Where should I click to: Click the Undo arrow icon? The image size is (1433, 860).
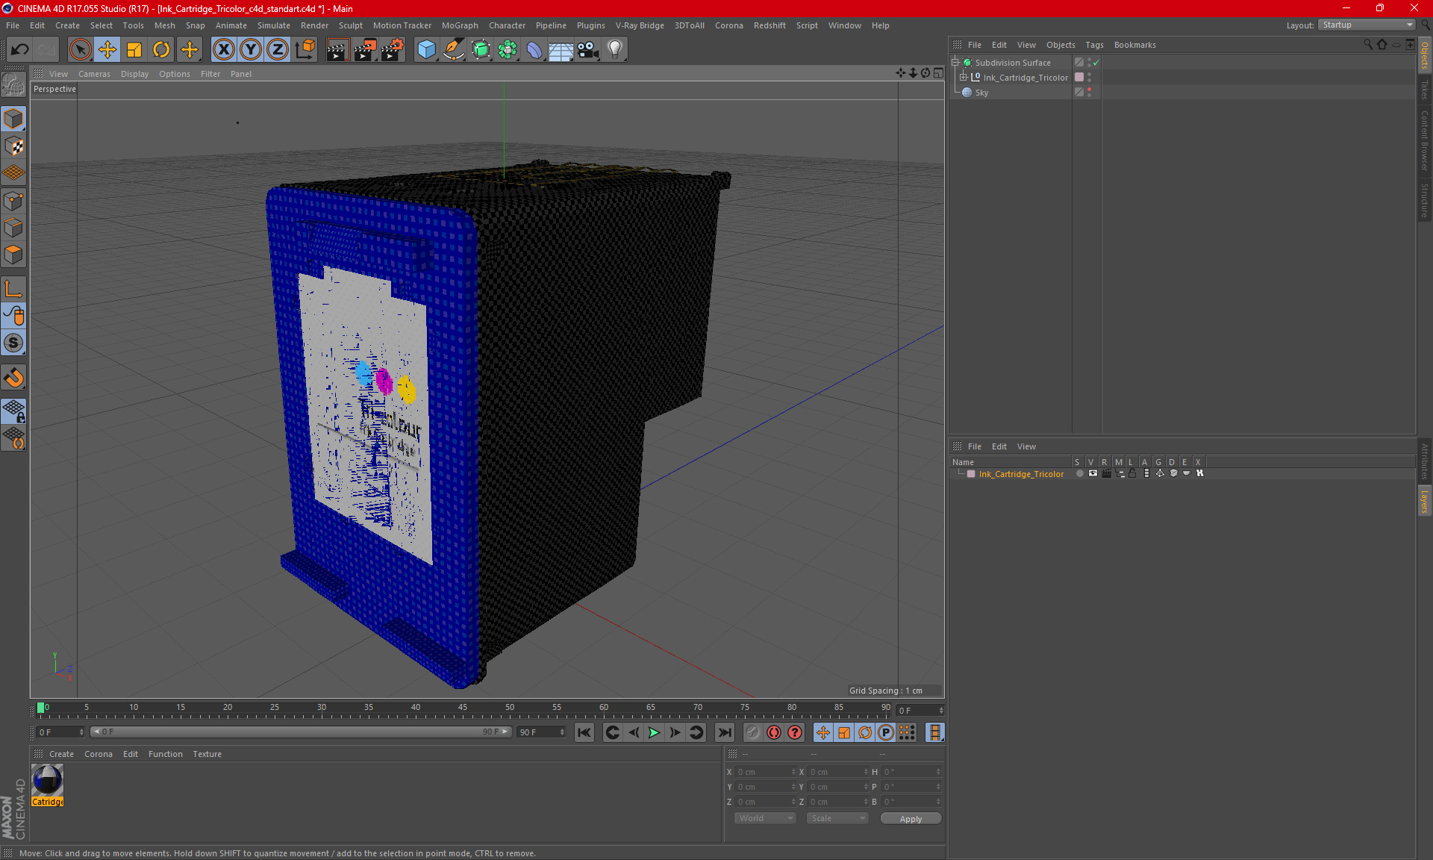[20, 50]
